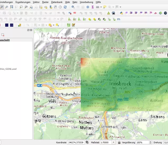Expand the text annotation dropdown arrow
Image resolution: width=168 pixels, height=145 pixels.
coord(120,7)
